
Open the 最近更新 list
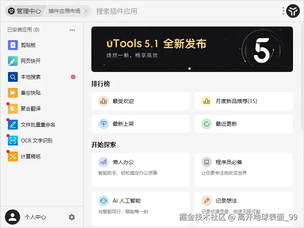244,124
